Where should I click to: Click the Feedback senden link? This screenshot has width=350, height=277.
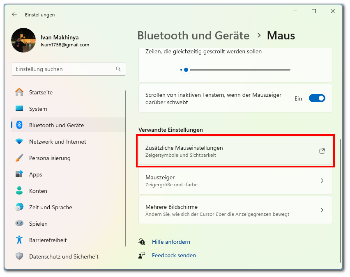[x=174, y=255]
